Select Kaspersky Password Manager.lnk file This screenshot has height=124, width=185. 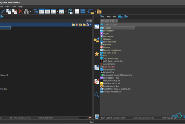(117, 75)
